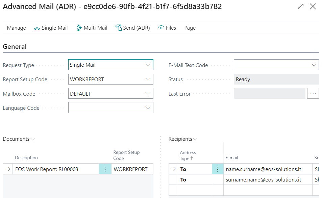This screenshot has width=322, height=198.
Task: Click the second recipient's To cell
Action: [x=195, y=179]
